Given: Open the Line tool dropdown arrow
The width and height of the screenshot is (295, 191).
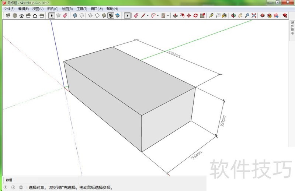Looking at the screenshot, I should pyautogui.click(x=148, y=16).
